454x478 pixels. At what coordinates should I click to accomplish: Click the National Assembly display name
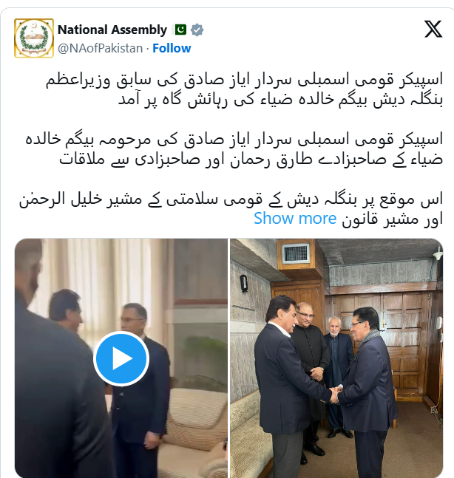[112, 30]
